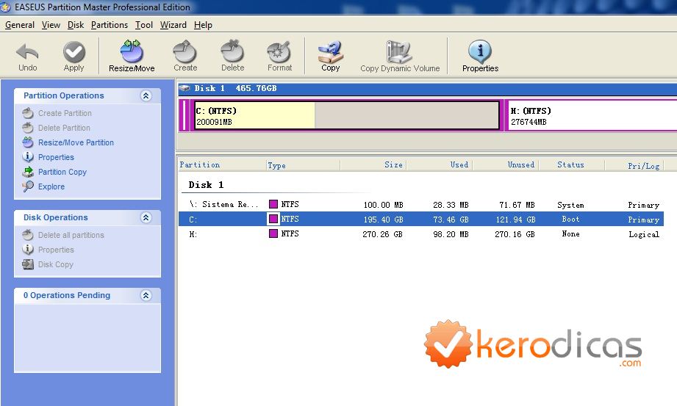Click the Copy toolbar icon
The width and height of the screenshot is (677, 406).
click(331, 52)
